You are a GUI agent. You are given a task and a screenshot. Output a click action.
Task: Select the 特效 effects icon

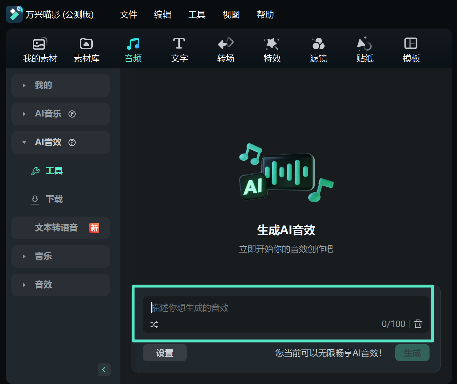pos(272,49)
